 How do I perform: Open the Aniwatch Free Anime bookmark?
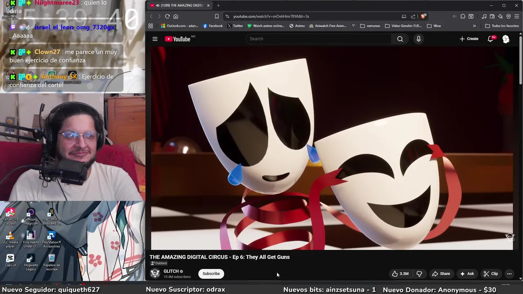point(328,26)
